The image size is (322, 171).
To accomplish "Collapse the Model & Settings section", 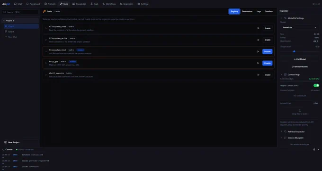I will tap(282, 18).
